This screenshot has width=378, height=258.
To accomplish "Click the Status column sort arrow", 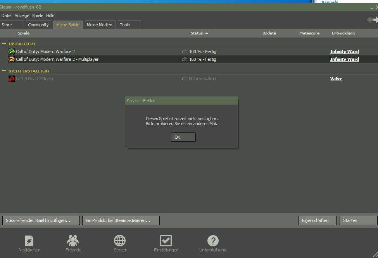I will [x=207, y=33].
